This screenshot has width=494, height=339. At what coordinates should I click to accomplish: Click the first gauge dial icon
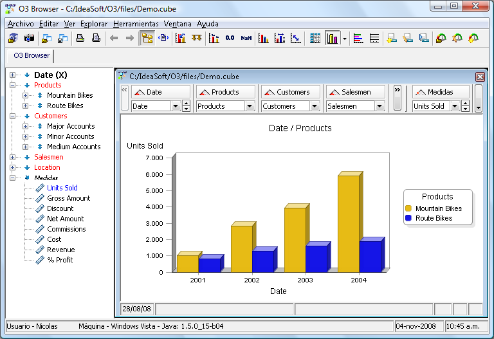[x=441, y=38]
